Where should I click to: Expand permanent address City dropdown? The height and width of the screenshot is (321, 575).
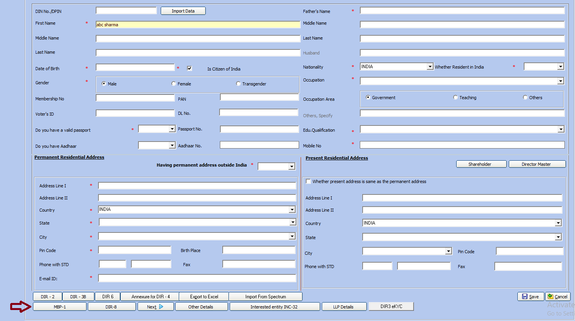click(292, 236)
